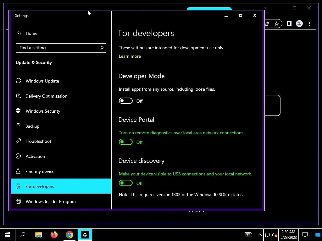
Task: Toggle the Device discovery switch
Action: click(126, 183)
